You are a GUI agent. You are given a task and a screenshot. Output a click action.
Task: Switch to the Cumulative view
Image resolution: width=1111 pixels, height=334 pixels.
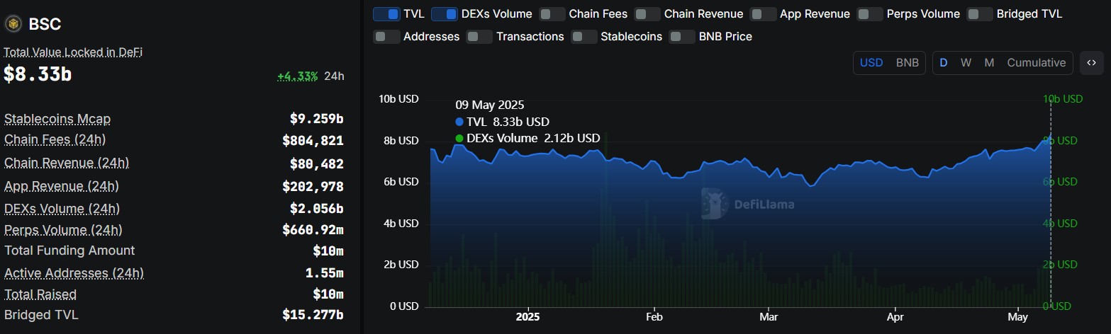[1036, 62]
